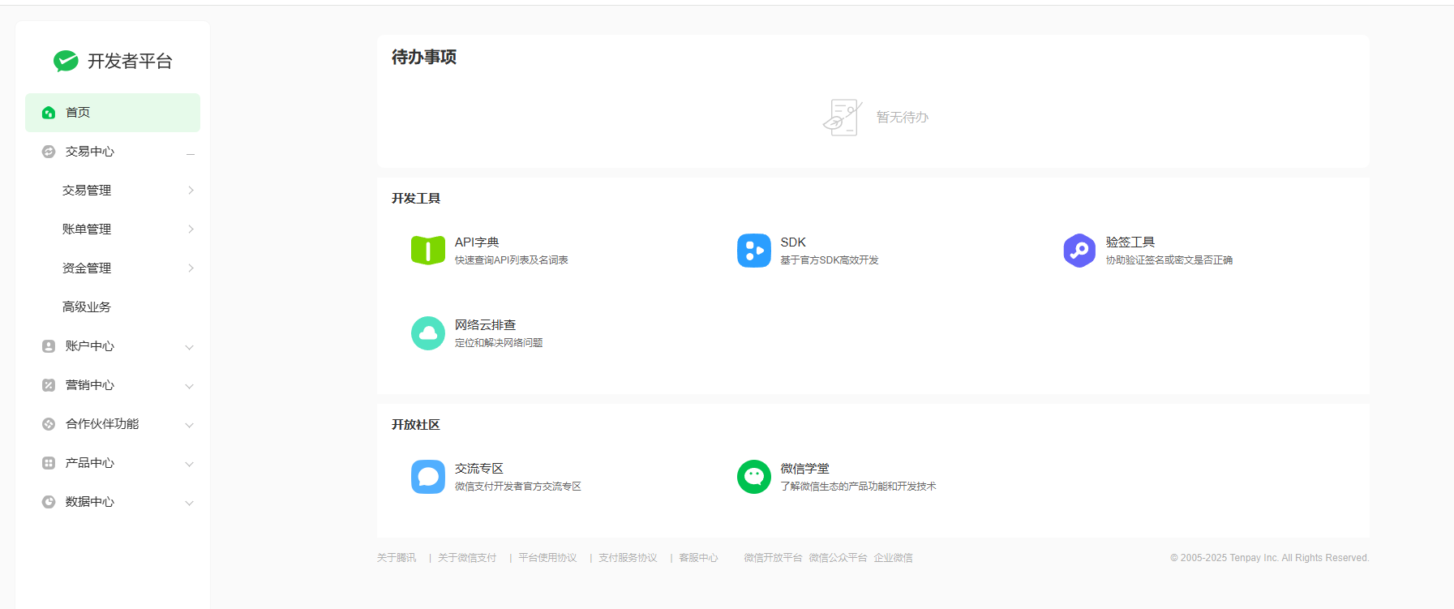
Task: Open the purple 验签工具 key icon
Action: point(1079,251)
